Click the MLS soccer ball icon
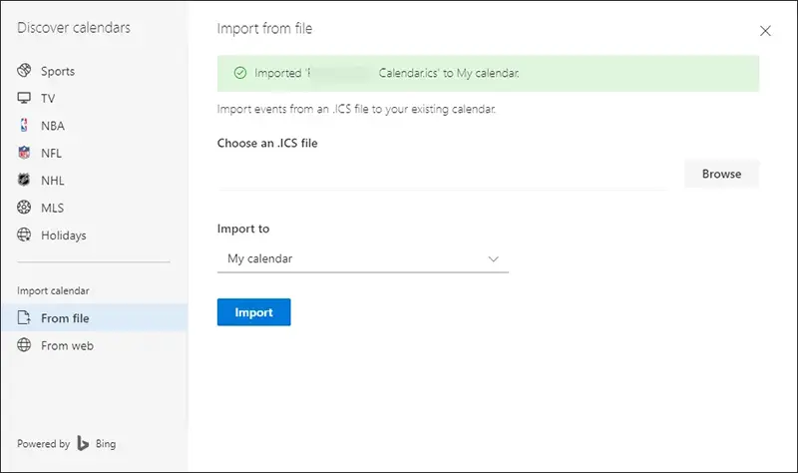This screenshot has width=798, height=473. point(25,208)
